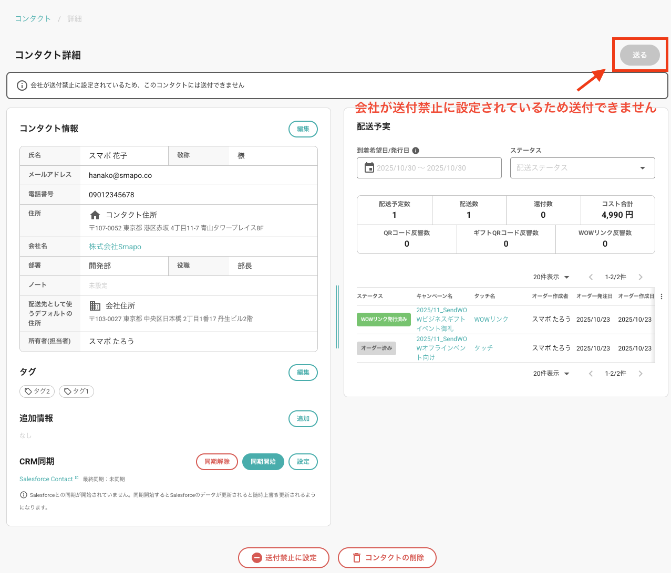Open the WOWリンク touch link

[x=491, y=320]
